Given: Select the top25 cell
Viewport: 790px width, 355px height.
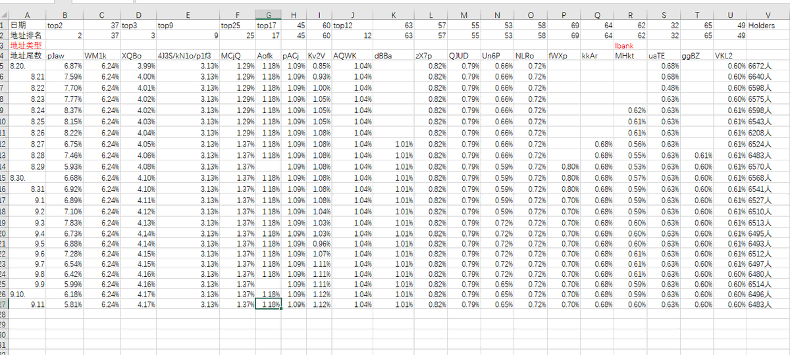Looking at the screenshot, I should (238, 25).
